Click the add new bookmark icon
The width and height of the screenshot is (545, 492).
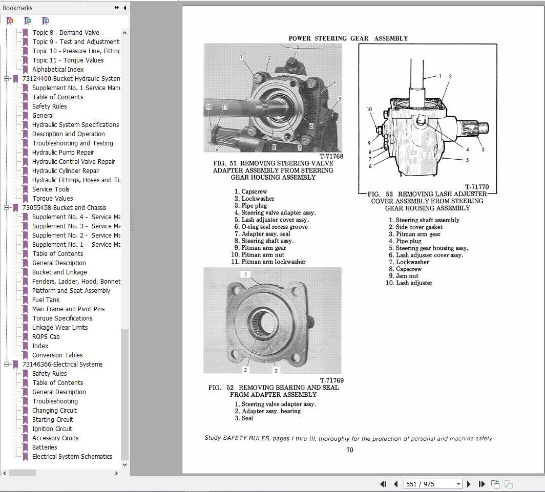tap(28, 21)
